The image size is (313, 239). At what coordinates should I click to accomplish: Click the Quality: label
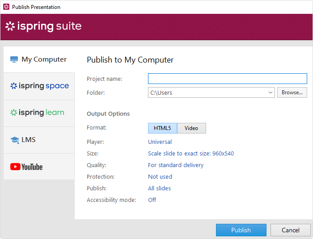[97, 165]
